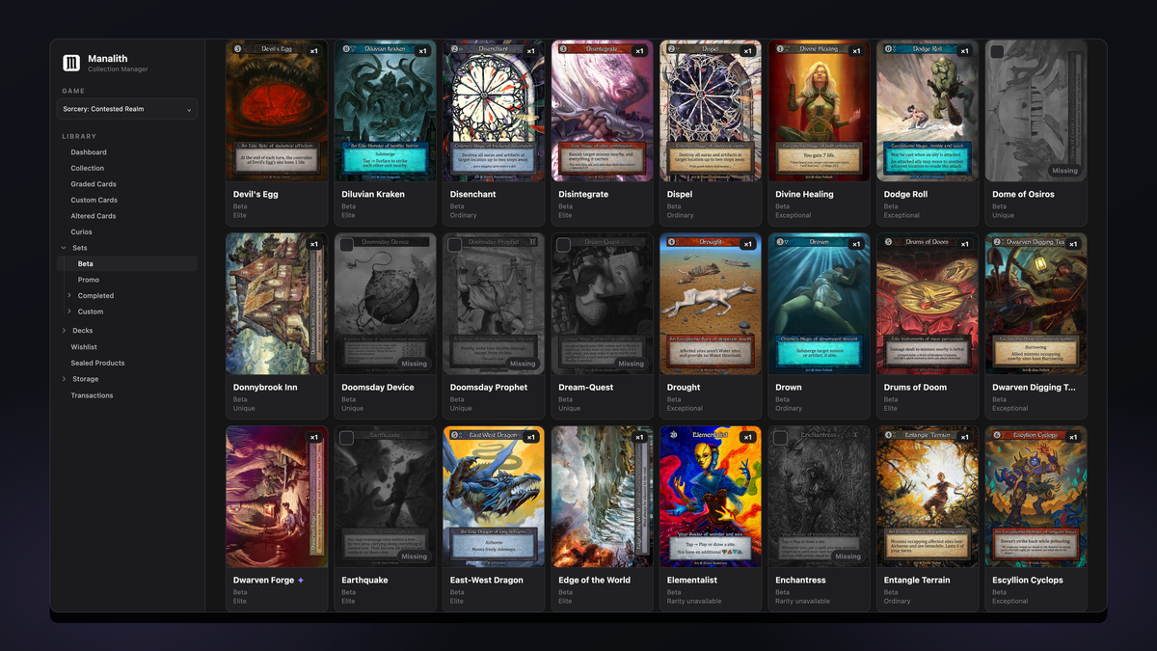Click the x1 count badge on Drought
The width and height of the screenshot is (1157, 651).
748,244
